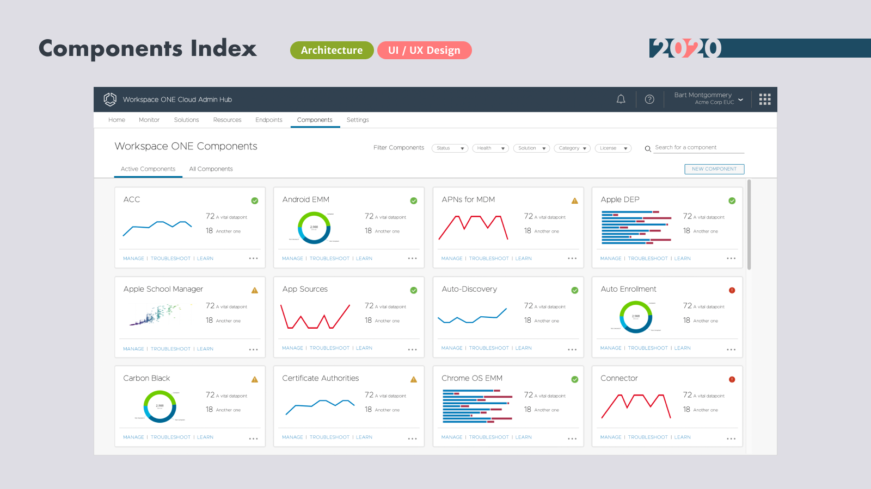Click the ACC green status check icon
This screenshot has width=871, height=489.
pyautogui.click(x=255, y=201)
